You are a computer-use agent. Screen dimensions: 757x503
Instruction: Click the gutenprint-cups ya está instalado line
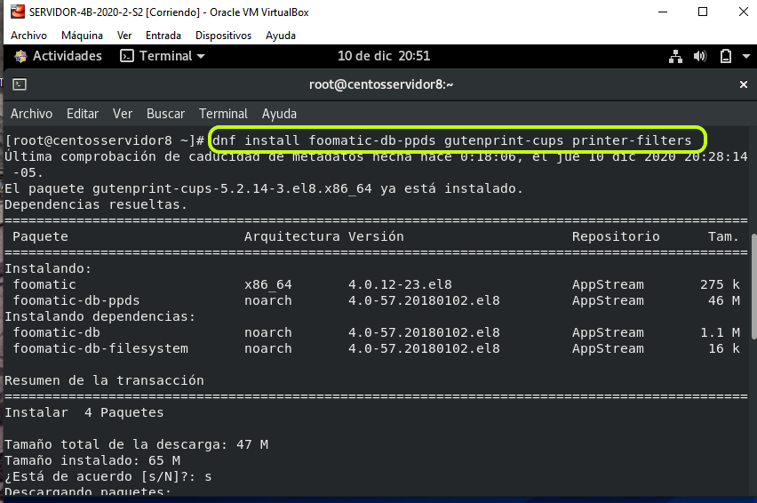264,188
